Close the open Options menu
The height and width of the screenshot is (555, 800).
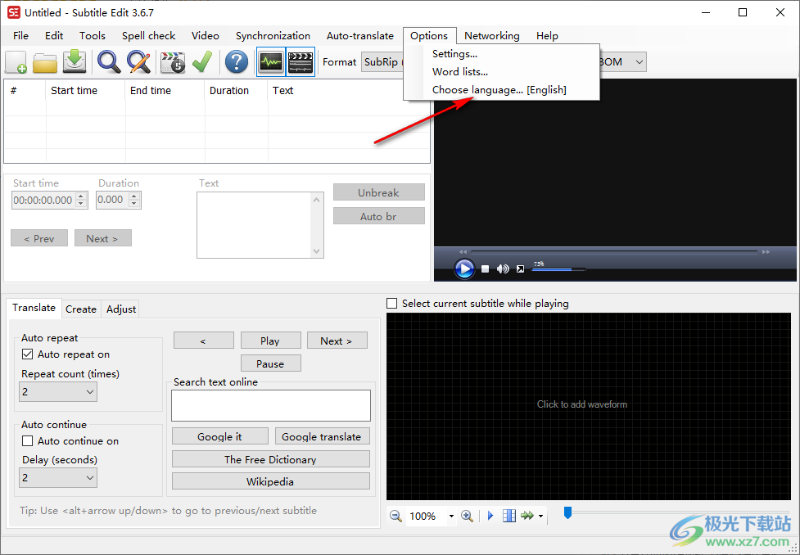click(429, 36)
